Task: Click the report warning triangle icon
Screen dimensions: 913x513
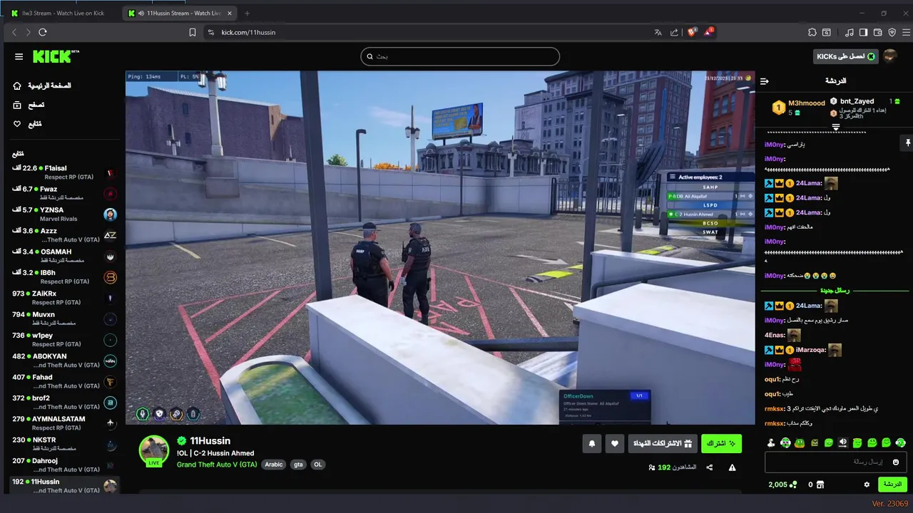Action: click(x=732, y=467)
